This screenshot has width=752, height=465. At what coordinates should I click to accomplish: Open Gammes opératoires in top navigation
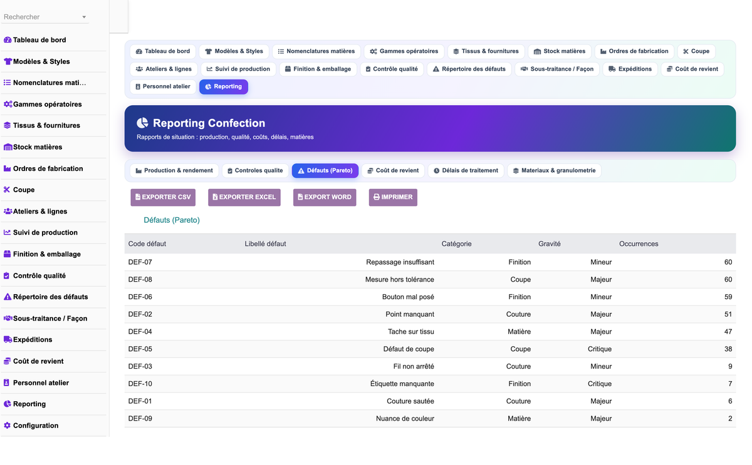pyautogui.click(x=404, y=51)
